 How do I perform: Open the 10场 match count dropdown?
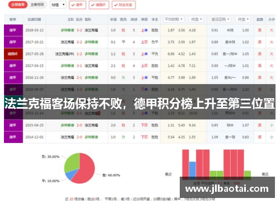pyautogui.click(x=58, y=5)
